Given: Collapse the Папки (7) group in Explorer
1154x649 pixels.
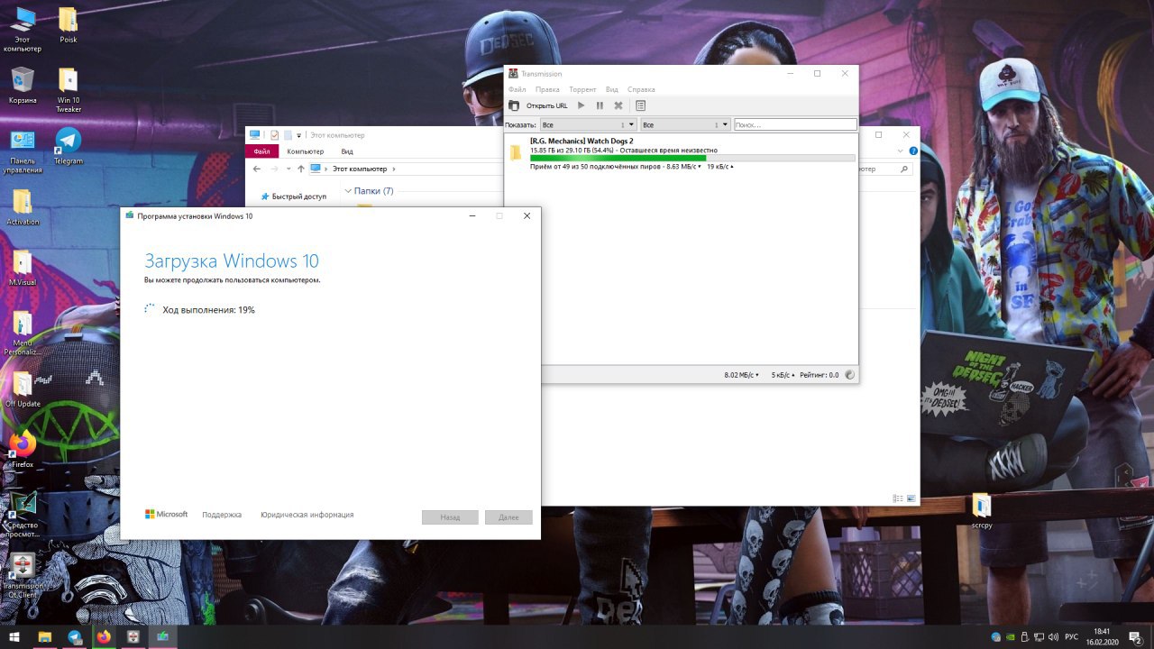Looking at the screenshot, I should point(348,191).
